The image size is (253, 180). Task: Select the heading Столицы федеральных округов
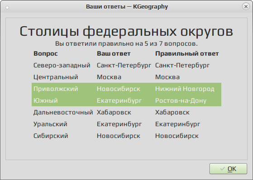point(126,32)
